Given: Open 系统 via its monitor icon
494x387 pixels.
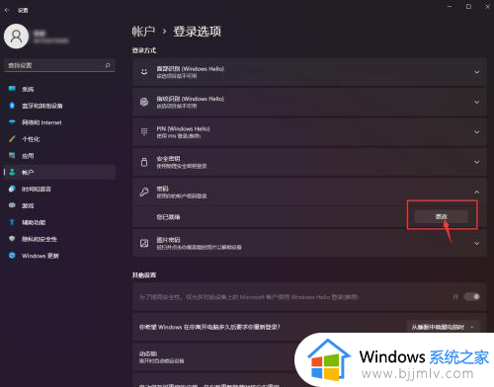Looking at the screenshot, I should click(12, 89).
